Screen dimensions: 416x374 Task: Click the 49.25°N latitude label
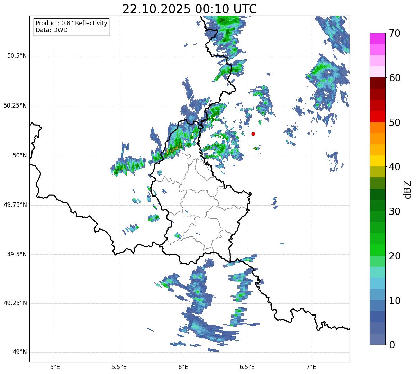pyautogui.click(x=15, y=303)
